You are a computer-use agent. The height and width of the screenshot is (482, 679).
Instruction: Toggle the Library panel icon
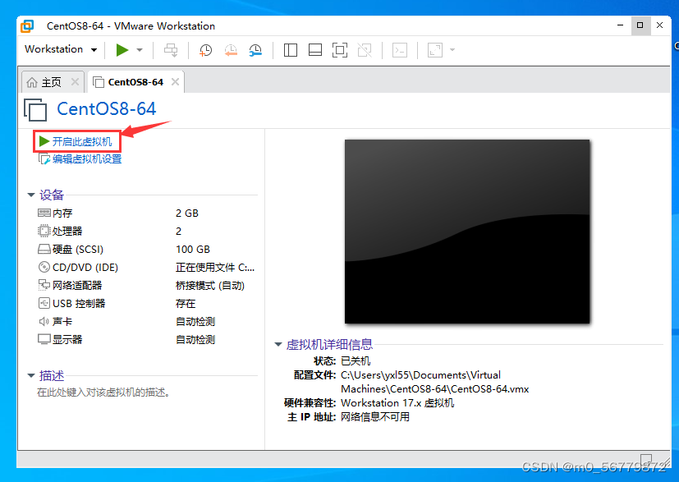pos(290,50)
